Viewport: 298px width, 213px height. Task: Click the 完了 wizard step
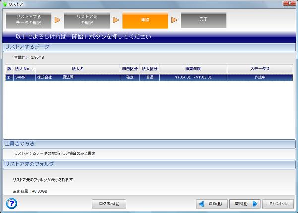click(203, 20)
